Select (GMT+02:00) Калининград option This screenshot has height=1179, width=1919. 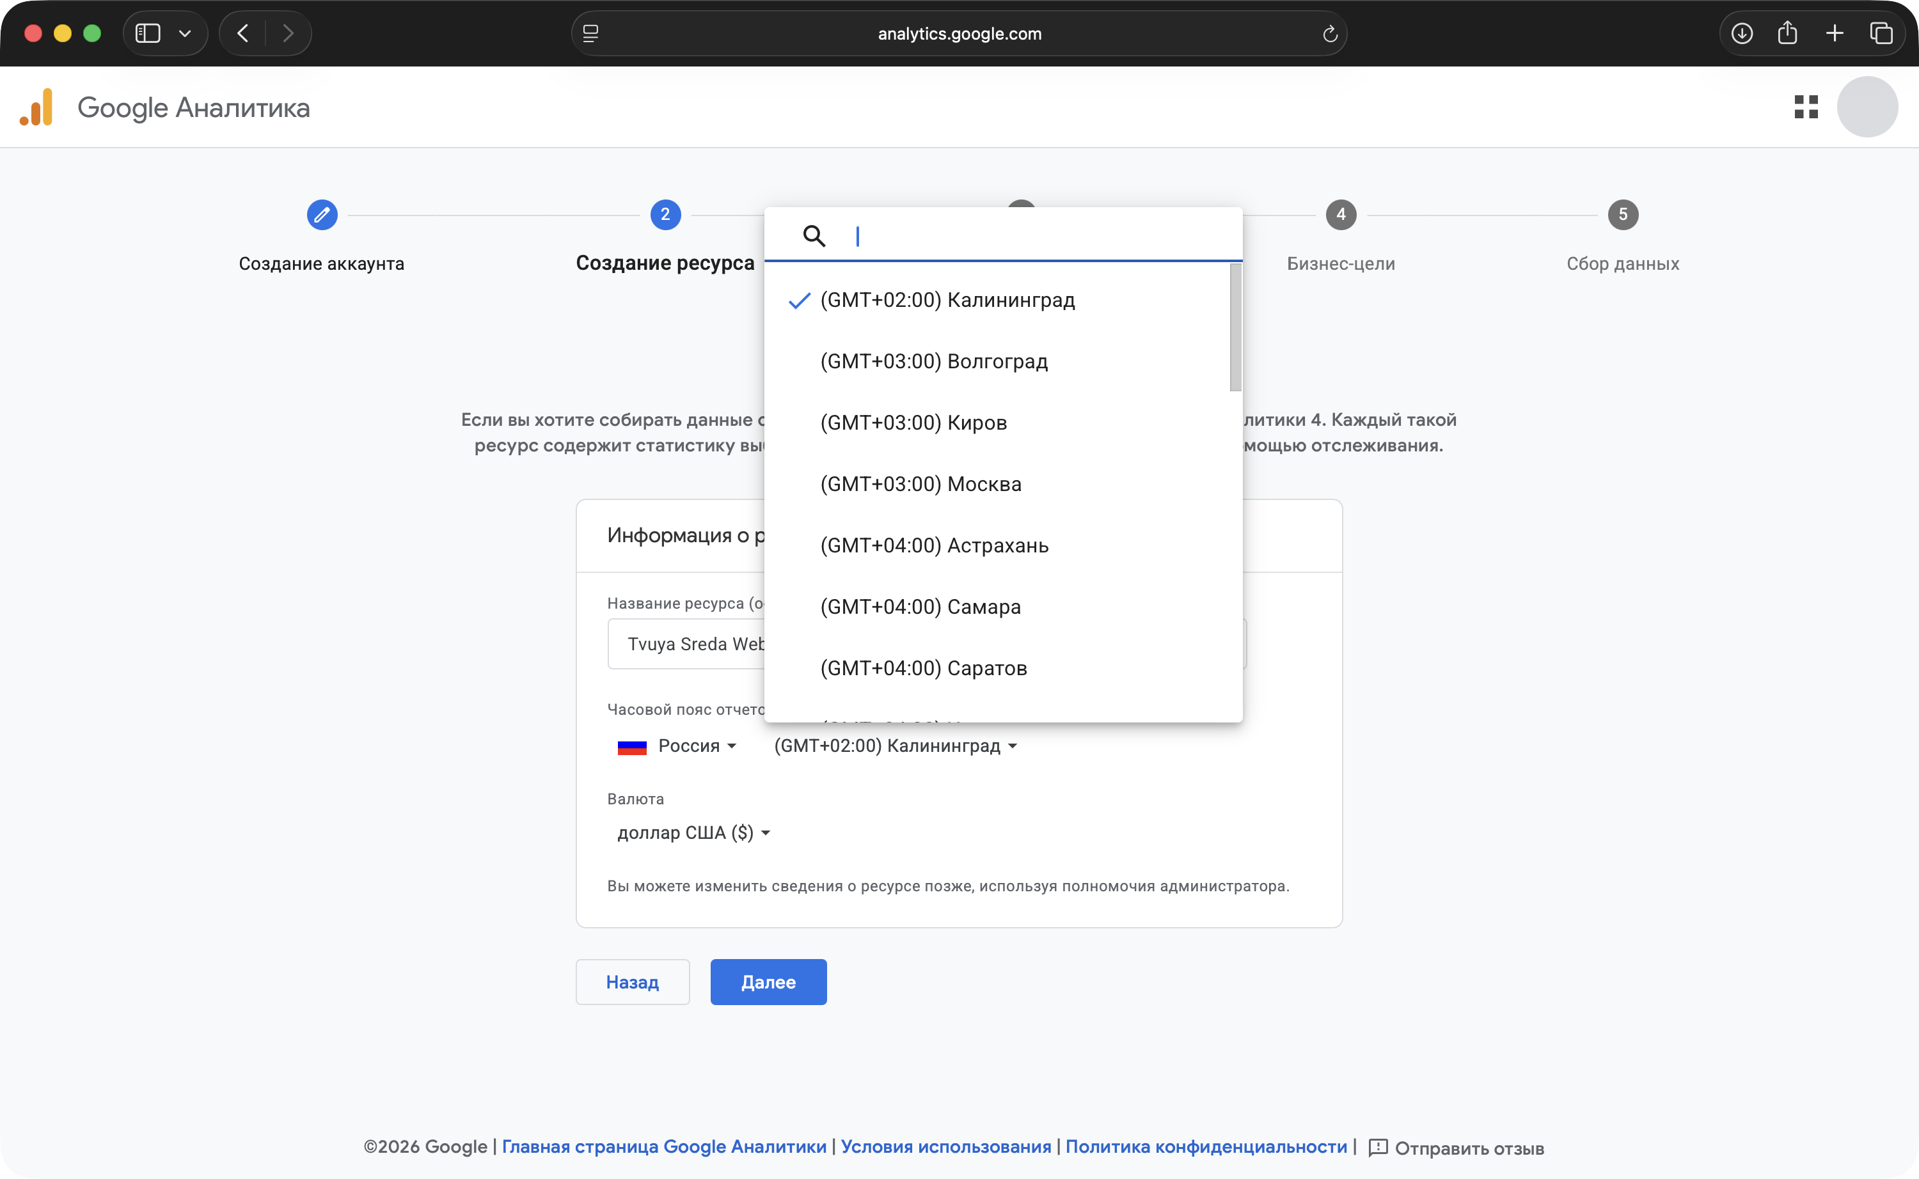click(x=997, y=301)
